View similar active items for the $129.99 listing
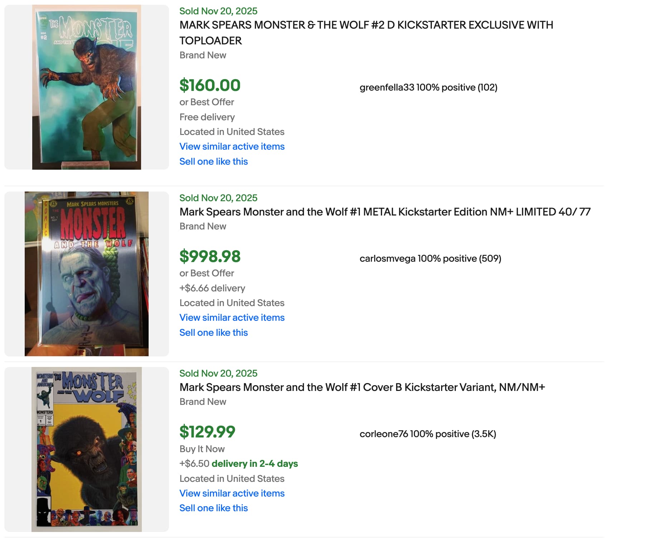 point(232,493)
